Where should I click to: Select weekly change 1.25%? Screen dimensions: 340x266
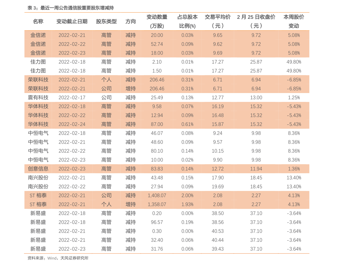pyautogui.click(x=294, y=98)
